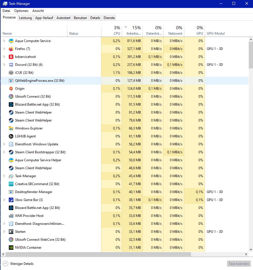This screenshot has height=270, width=253.
Task: Select the Xbox Game Bar icon
Action: pos(11,200)
